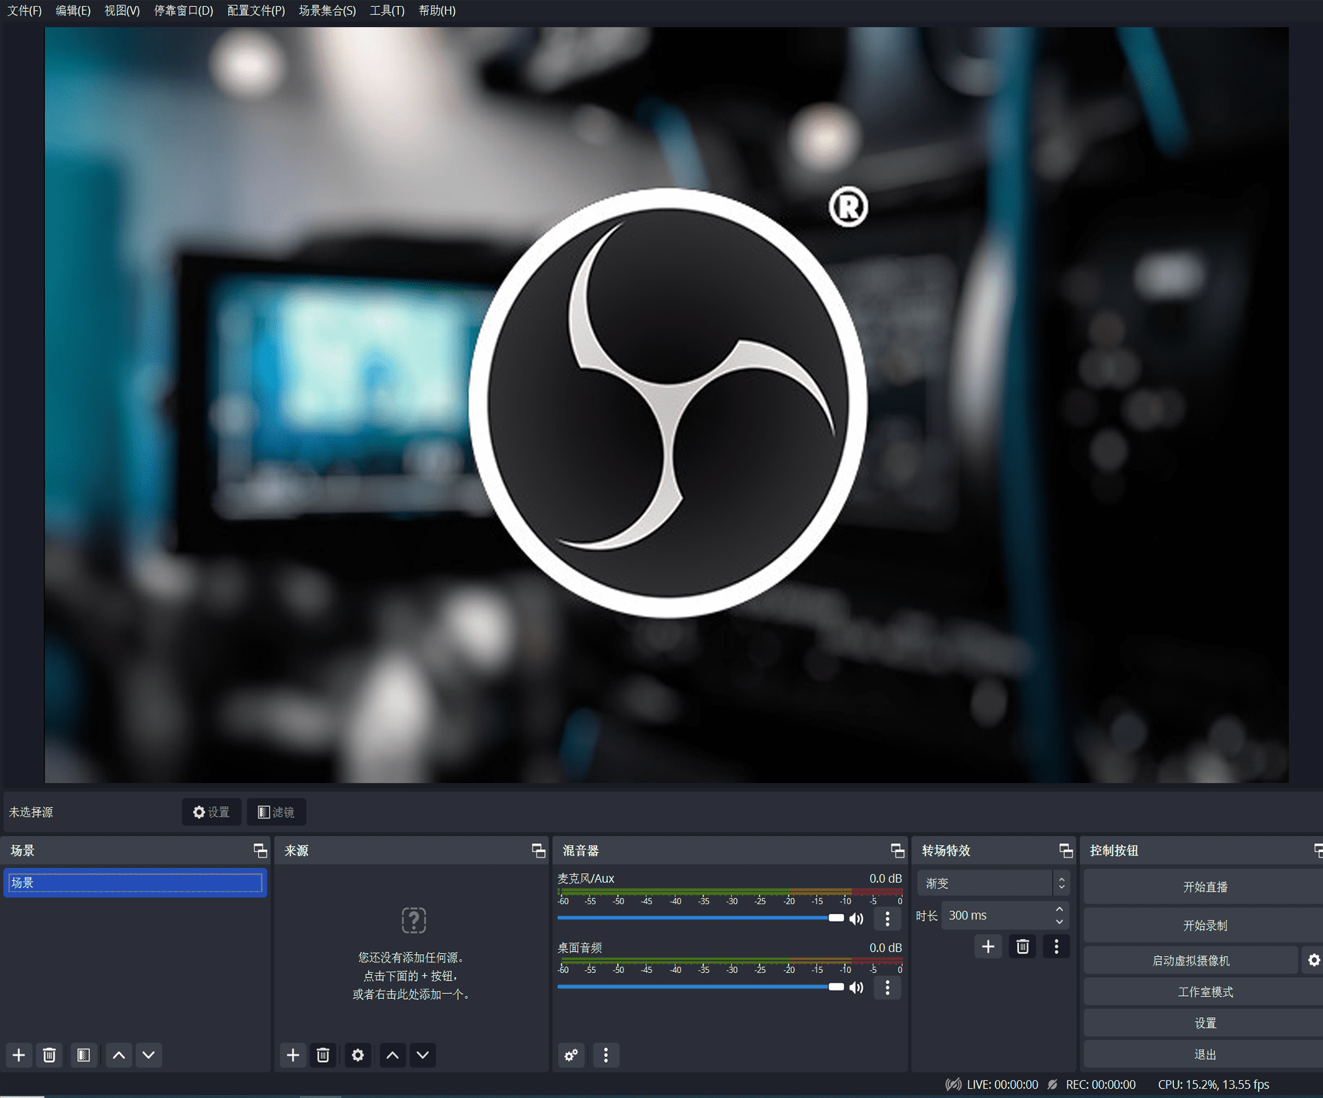Image resolution: width=1323 pixels, height=1098 pixels.
Task: Open scene filters icon in Scenes panel
Action: (x=83, y=1054)
